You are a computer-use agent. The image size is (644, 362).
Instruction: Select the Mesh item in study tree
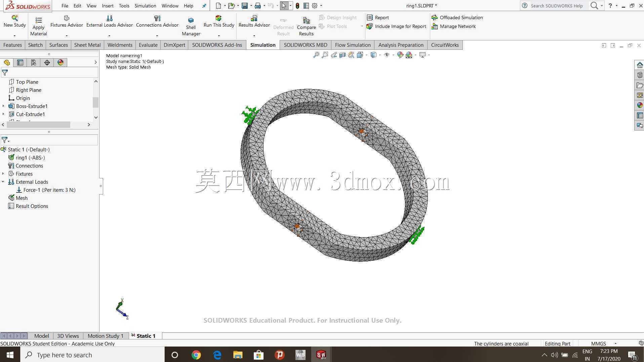[x=22, y=198]
